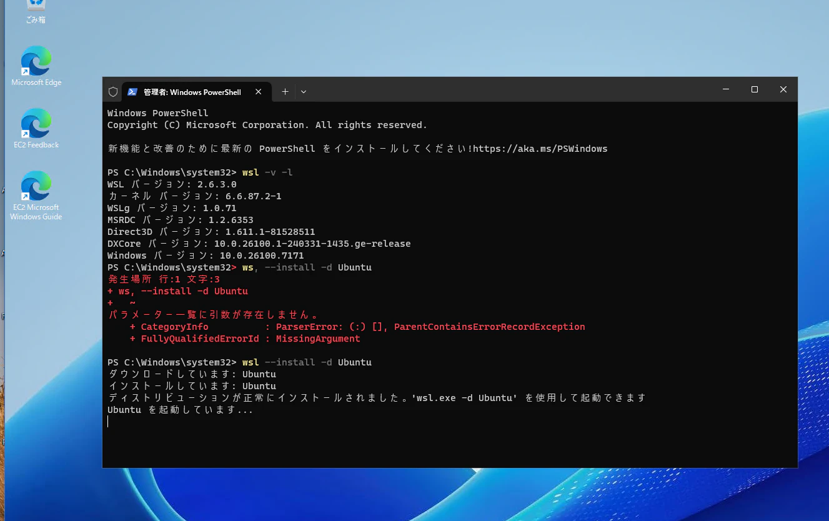829x521 pixels.
Task: Click the DXCore バージョン output line
Action: pos(259,244)
